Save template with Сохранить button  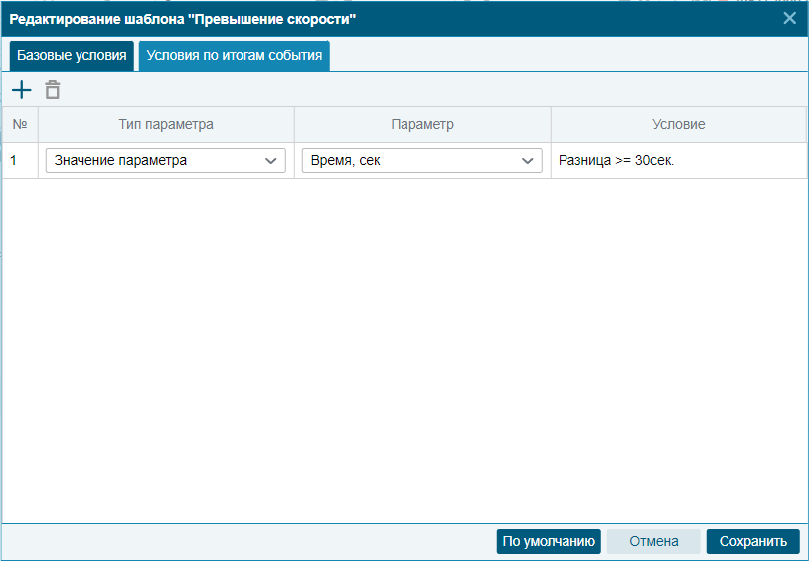752,541
